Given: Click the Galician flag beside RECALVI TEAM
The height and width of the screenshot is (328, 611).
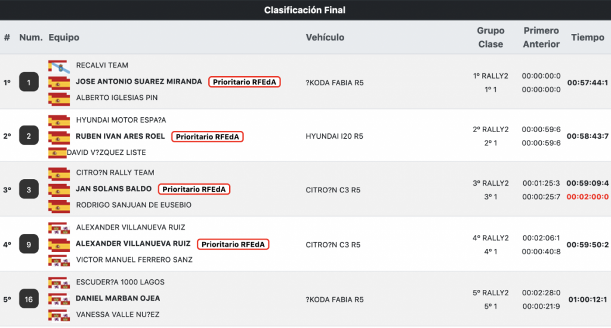Looking at the screenshot, I should [x=59, y=65].
